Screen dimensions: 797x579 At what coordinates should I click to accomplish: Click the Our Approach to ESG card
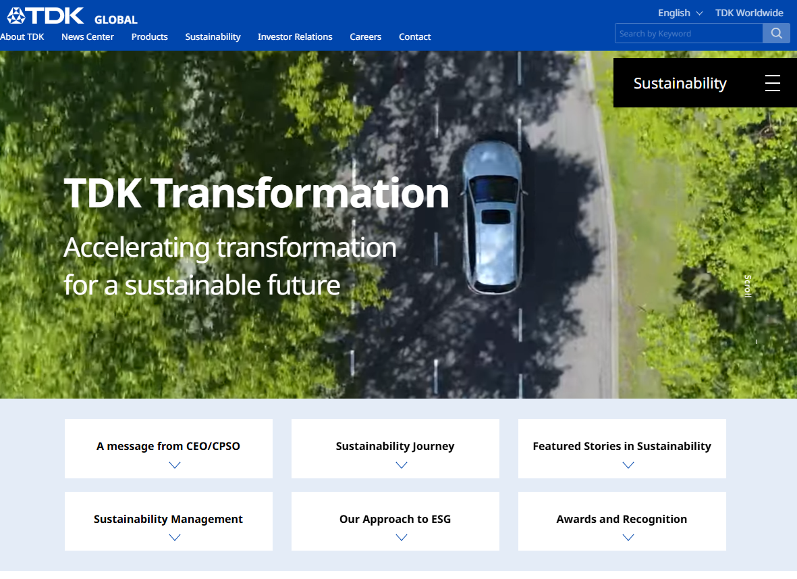[395, 522]
